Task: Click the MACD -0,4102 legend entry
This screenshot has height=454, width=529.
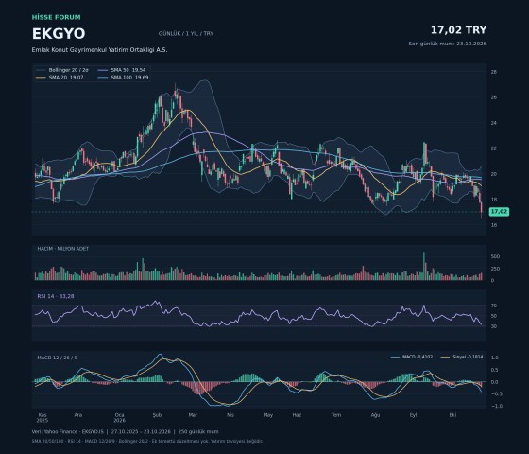Action: click(x=412, y=357)
